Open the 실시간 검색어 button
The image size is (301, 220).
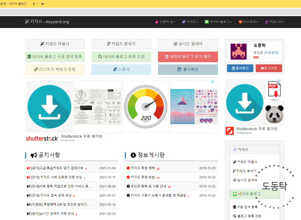pos(188,44)
